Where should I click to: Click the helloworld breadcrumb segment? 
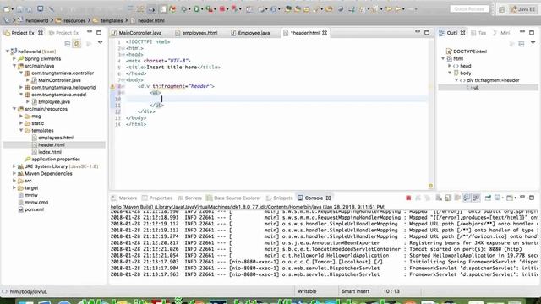[x=37, y=20]
